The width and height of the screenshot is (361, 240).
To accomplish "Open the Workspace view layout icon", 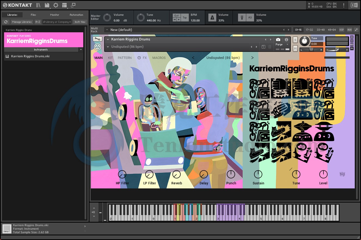I will 64,5.
